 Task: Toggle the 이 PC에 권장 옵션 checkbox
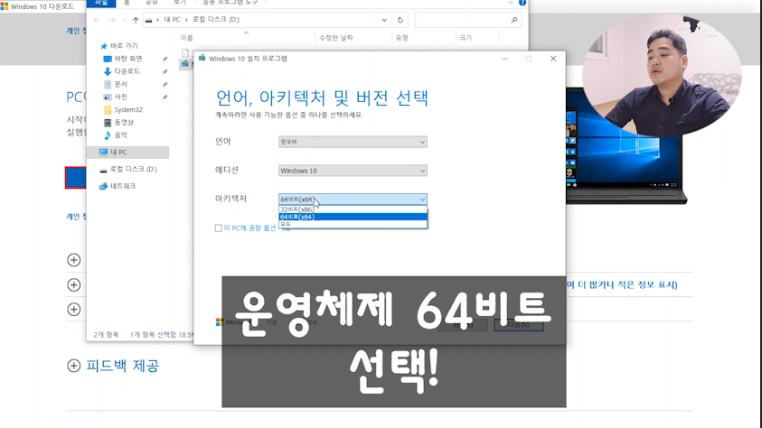click(x=218, y=228)
